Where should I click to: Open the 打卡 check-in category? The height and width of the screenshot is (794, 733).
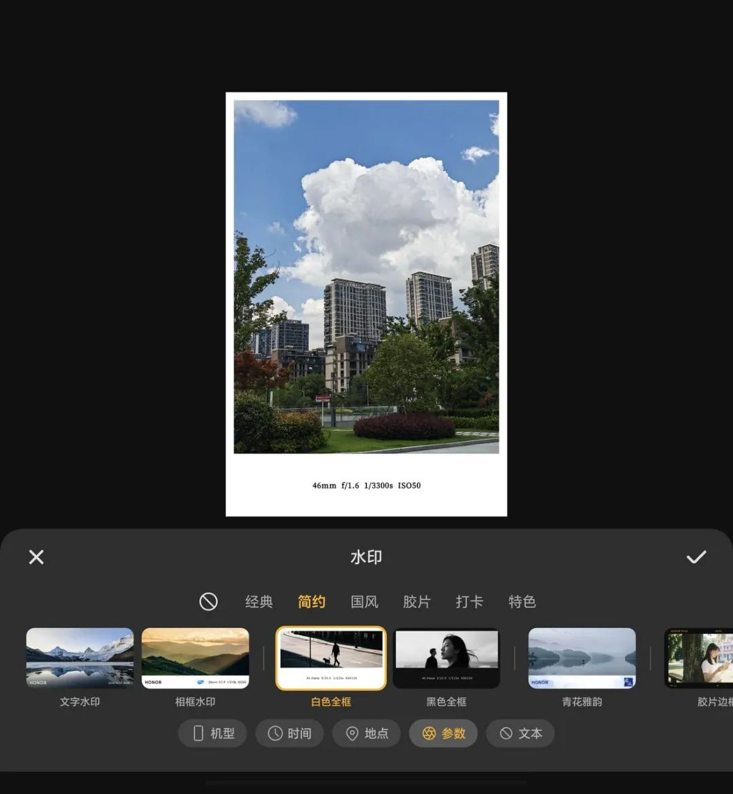pos(470,601)
